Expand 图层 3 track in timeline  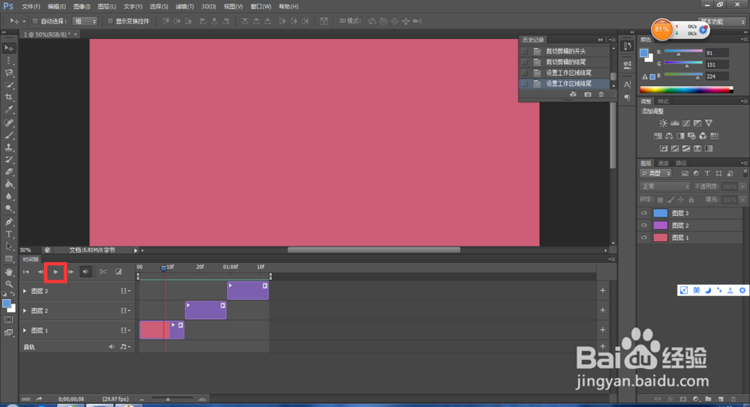25,291
